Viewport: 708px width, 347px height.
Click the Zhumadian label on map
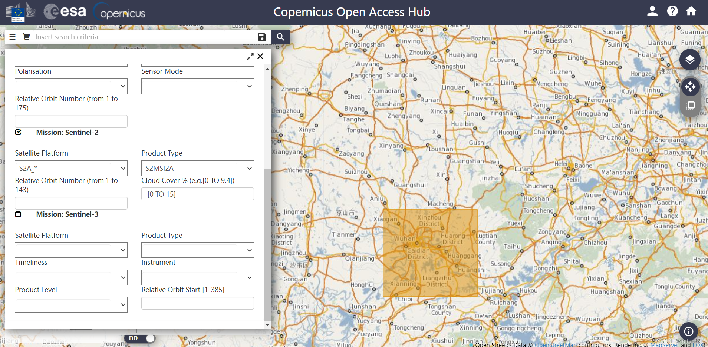(384, 91)
